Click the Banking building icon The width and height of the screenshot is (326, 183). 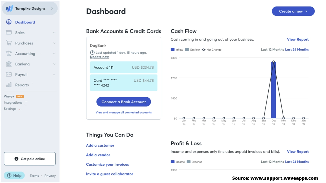click(x=9, y=64)
